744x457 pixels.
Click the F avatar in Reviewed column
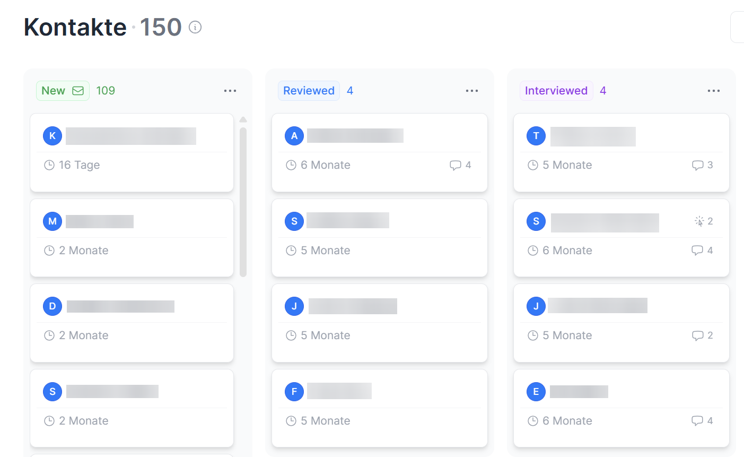pos(294,392)
